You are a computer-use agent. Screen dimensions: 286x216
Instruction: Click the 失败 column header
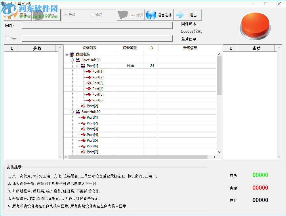tap(37, 48)
